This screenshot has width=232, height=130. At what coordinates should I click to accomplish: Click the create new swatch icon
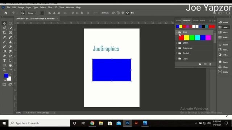205,64
